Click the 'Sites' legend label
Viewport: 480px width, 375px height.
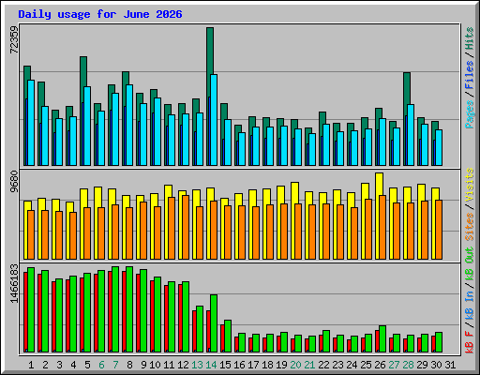click(x=470, y=227)
